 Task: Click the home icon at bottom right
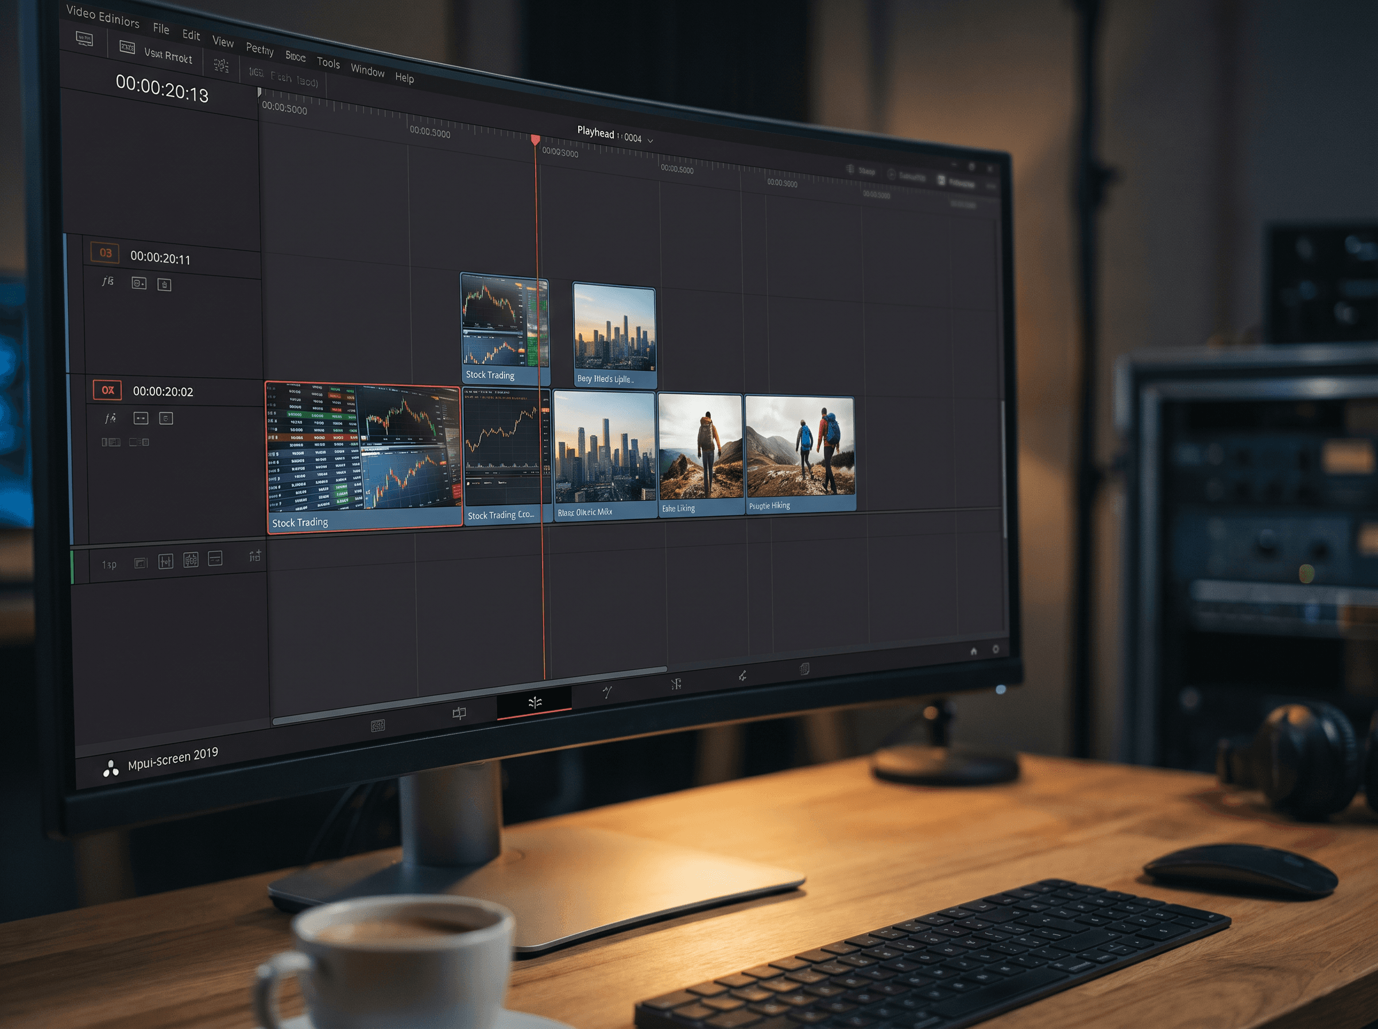(974, 652)
